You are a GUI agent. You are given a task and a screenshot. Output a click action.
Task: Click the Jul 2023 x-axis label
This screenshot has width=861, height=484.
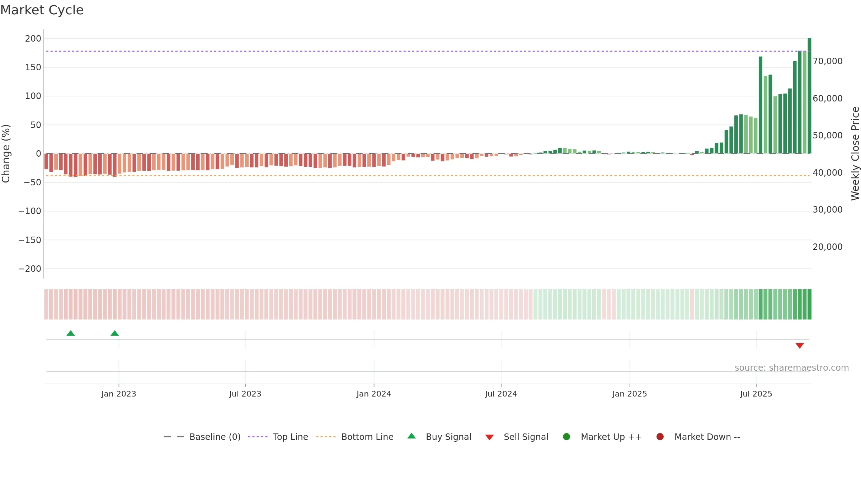(245, 394)
